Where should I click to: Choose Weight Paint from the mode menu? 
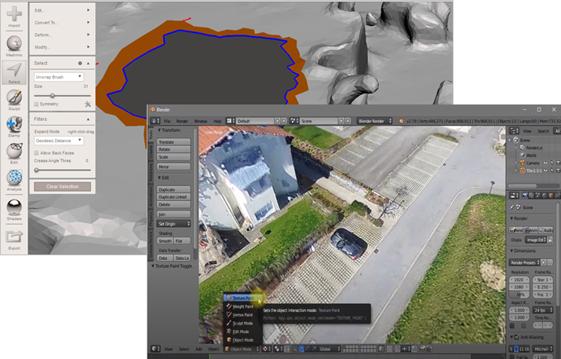[x=242, y=306]
